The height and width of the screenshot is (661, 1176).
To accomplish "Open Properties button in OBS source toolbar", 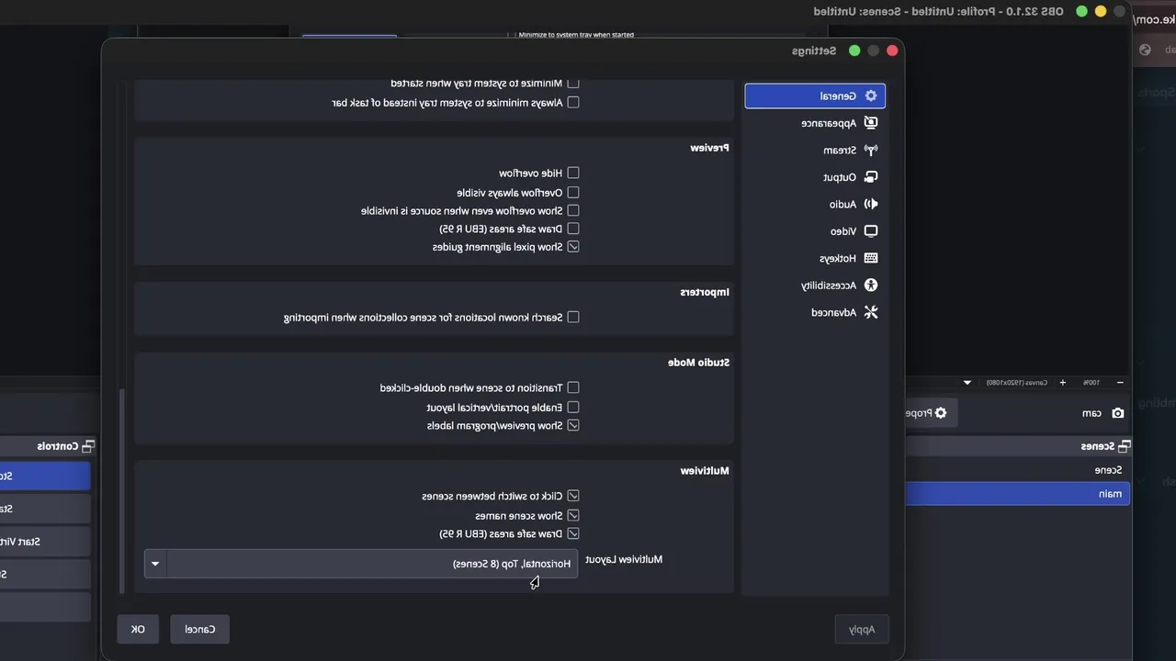I will point(931,413).
